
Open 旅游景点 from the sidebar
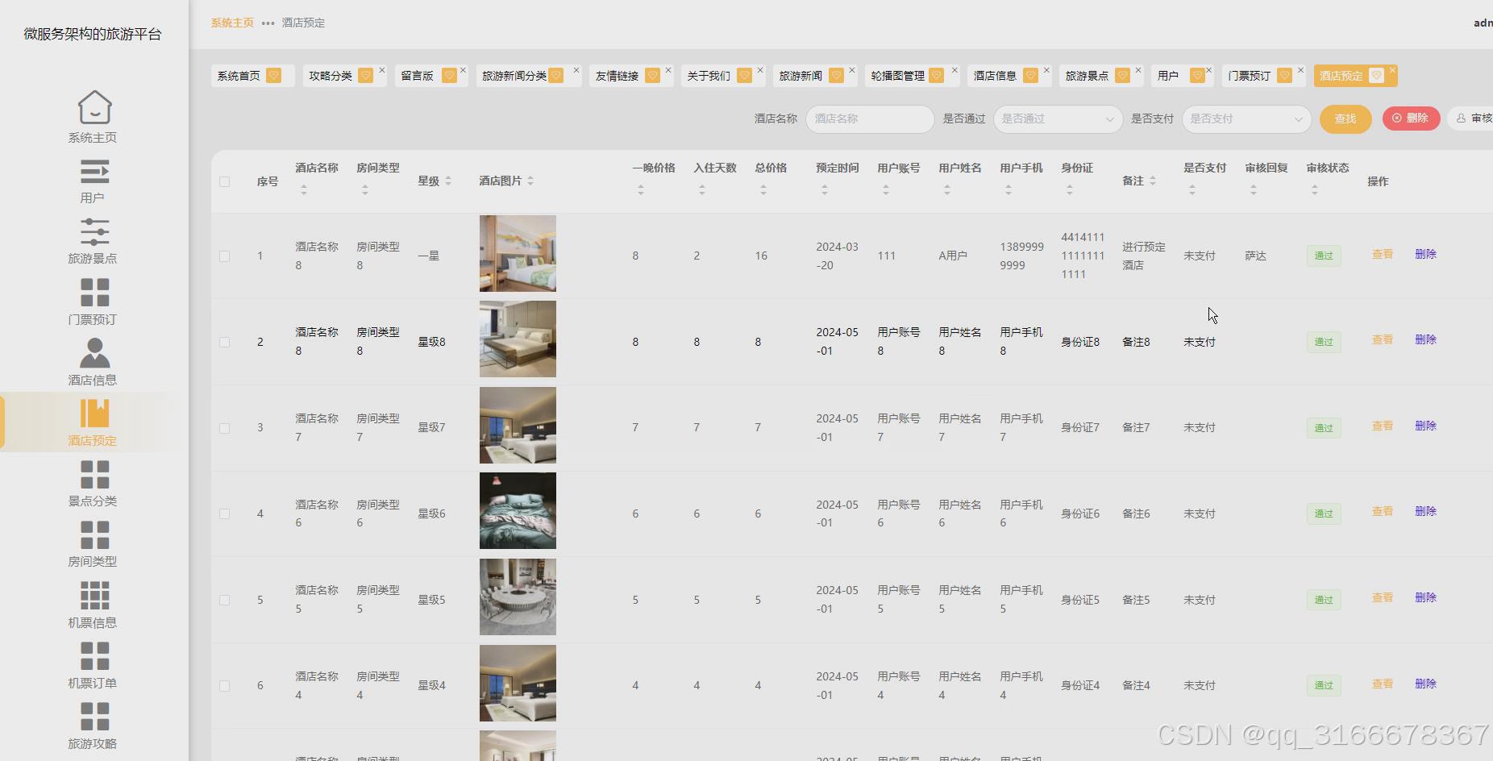point(93,238)
